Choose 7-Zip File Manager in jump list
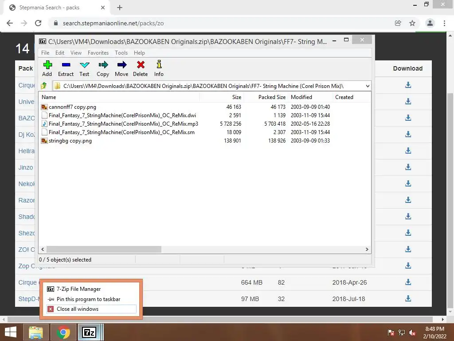This screenshot has height=341, width=454. pyautogui.click(x=91, y=289)
